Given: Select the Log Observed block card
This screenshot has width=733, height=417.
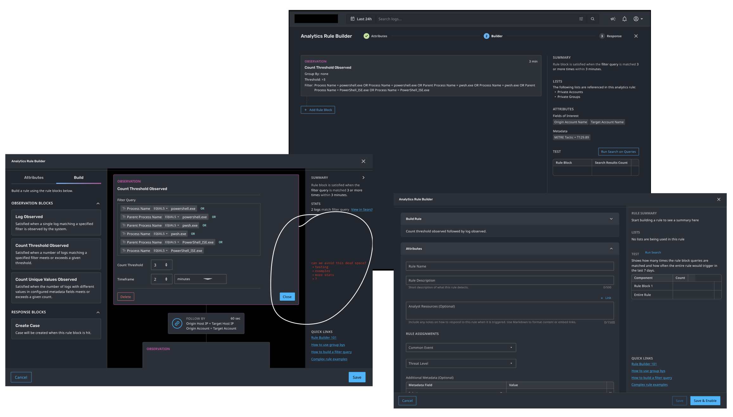Looking at the screenshot, I should click(x=56, y=222).
